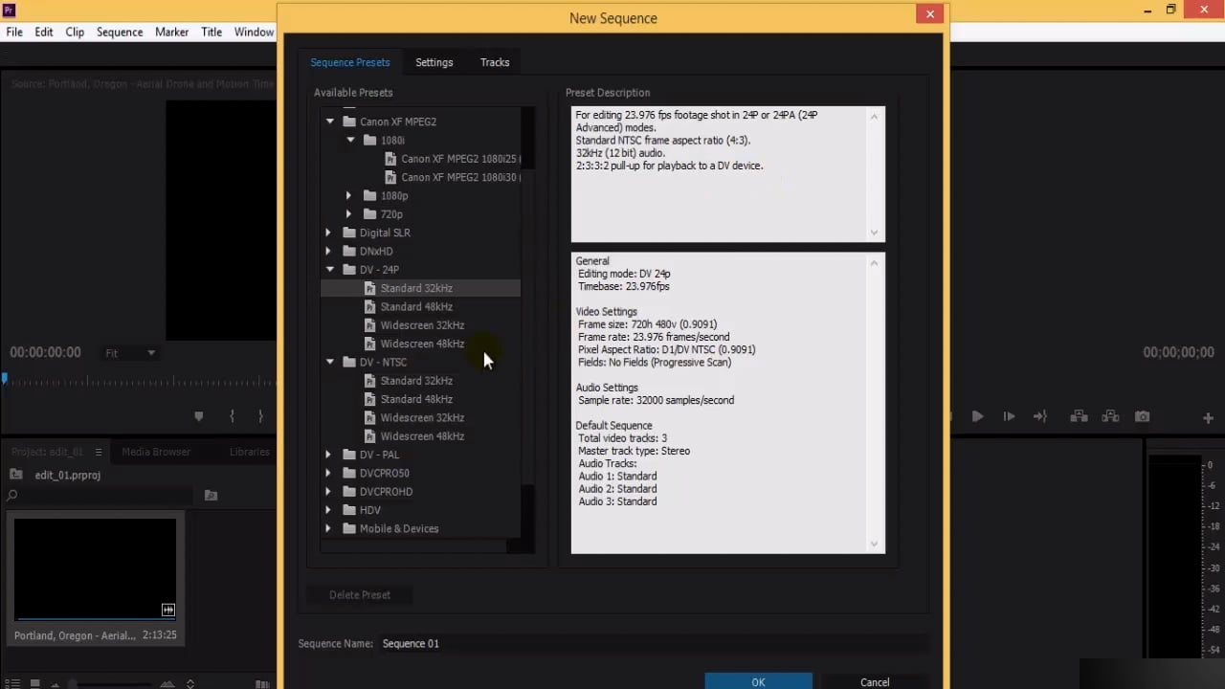Click the Premiere Pro app icon in title bar
This screenshot has height=689, width=1225.
[10, 10]
